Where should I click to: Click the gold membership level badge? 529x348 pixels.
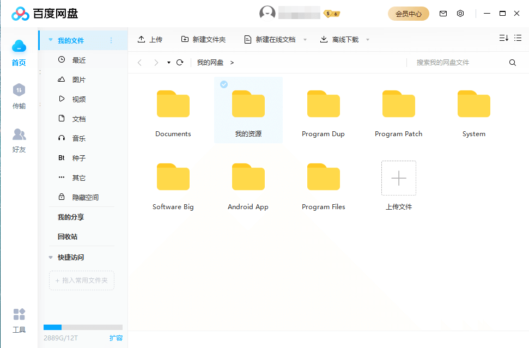click(x=332, y=14)
